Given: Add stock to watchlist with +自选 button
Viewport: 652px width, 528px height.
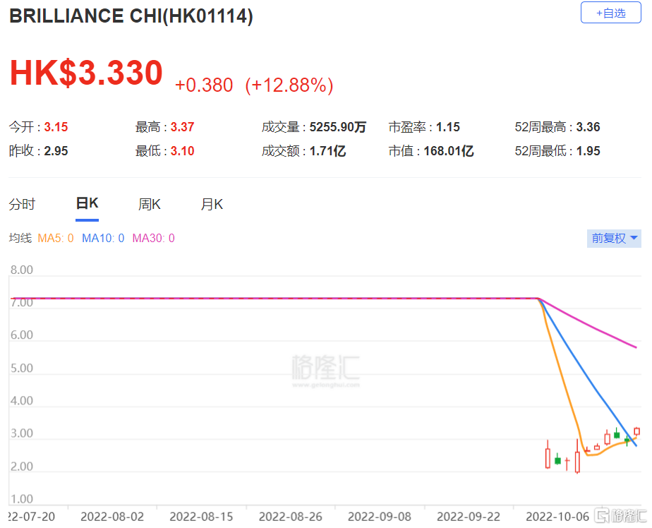Looking at the screenshot, I should [x=610, y=13].
